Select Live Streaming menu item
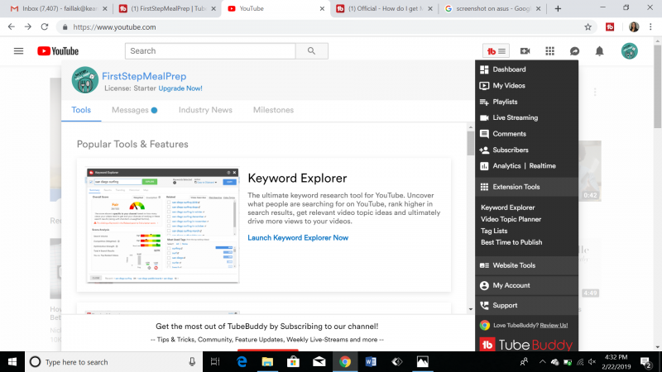The image size is (662, 372). [515, 117]
